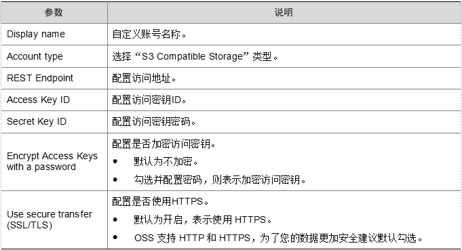Screen dimensions: 462x250
Task: Click the 配置访问密钥密码 description
Action: (x=154, y=122)
